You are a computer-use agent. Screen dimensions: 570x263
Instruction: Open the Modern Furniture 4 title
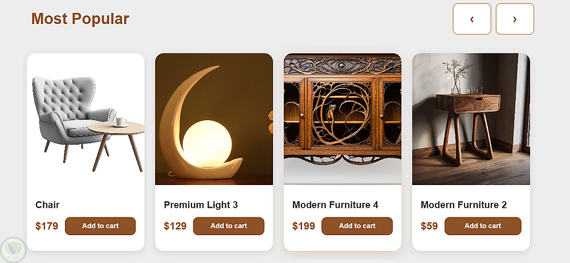[x=335, y=205]
